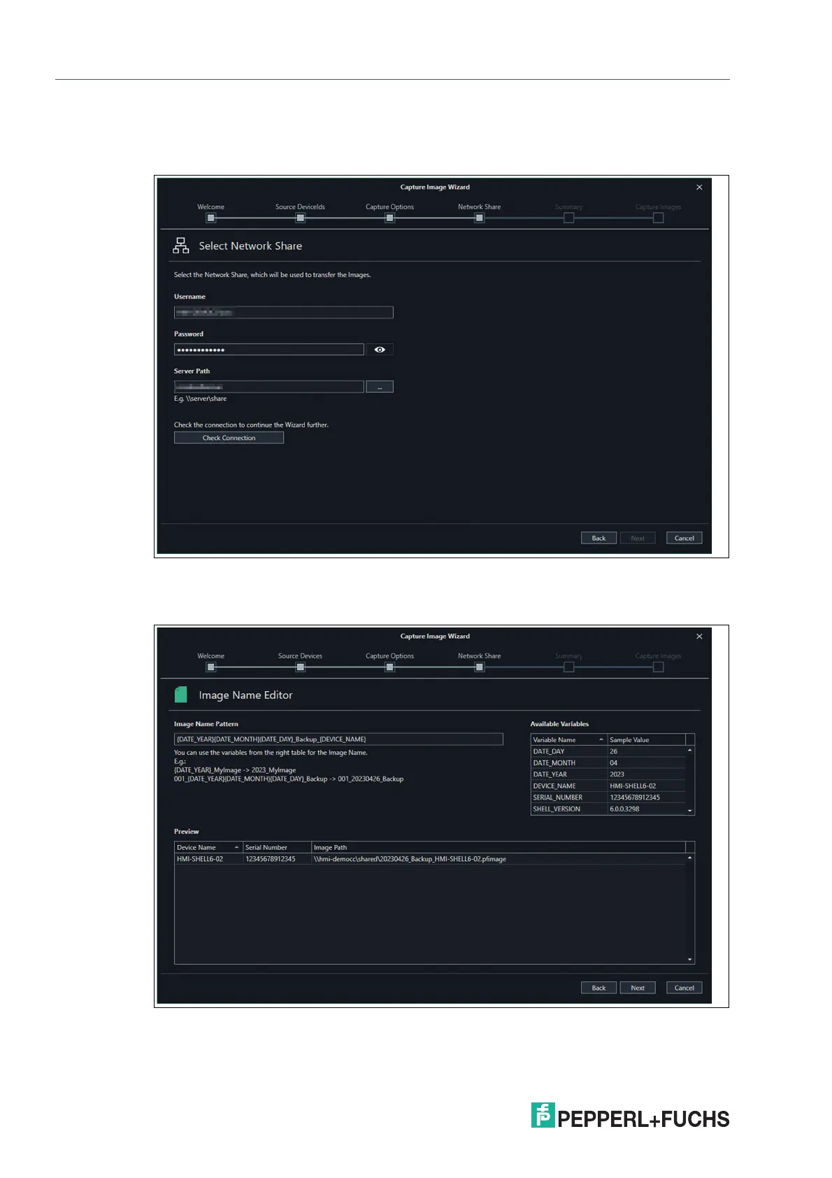This screenshot has height=1178, width=832.
Task: Click Cancel in the Image Name Editor wizard
Action: (684, 988)
